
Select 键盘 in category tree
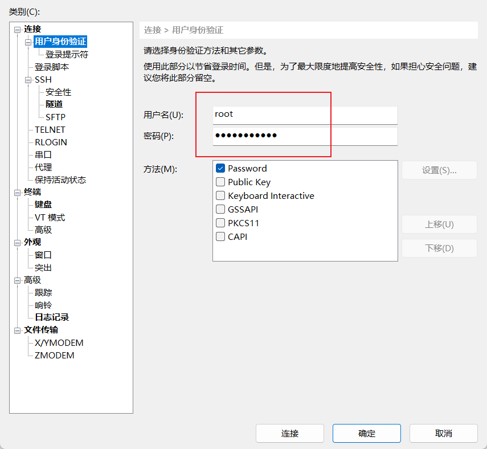tap(43, 205)
